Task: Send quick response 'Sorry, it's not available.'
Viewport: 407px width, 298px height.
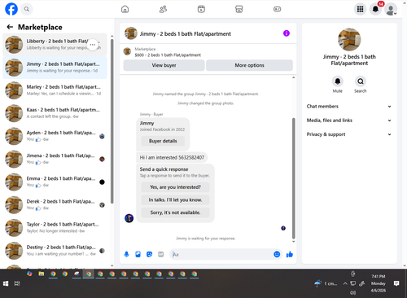Action: click(175, 213)
